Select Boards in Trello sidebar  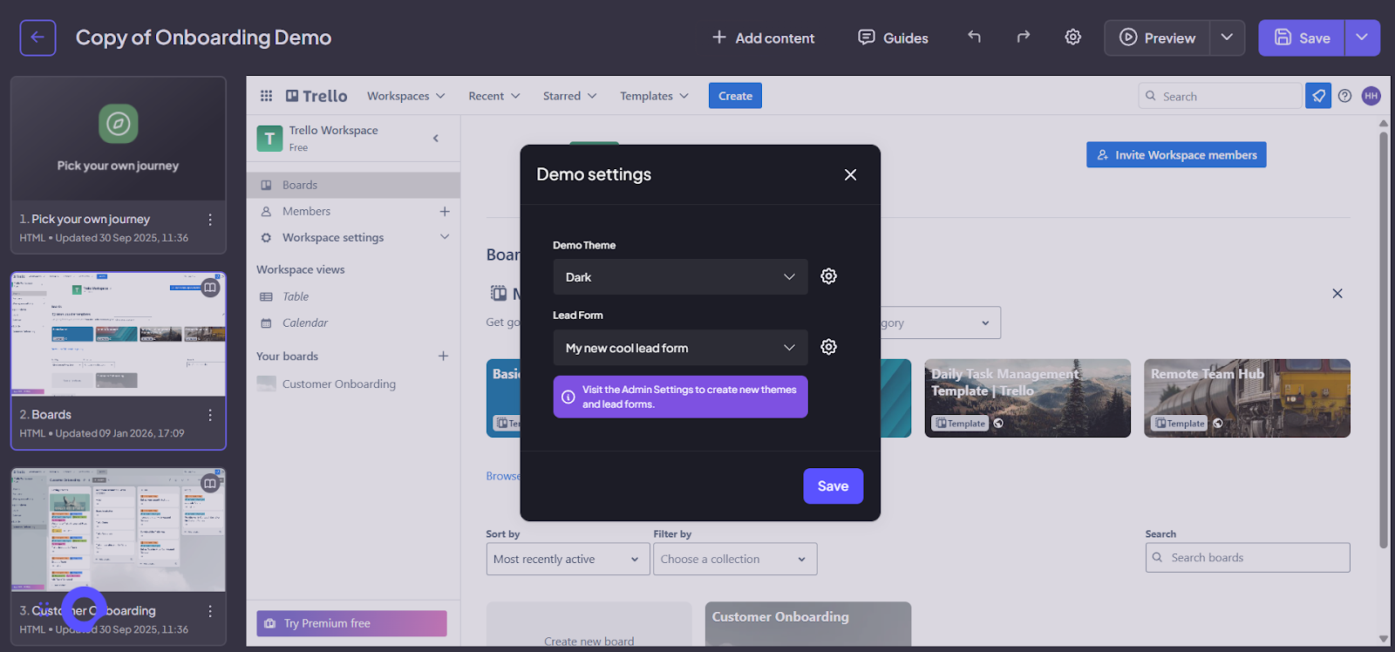click(x=353, y=185)
